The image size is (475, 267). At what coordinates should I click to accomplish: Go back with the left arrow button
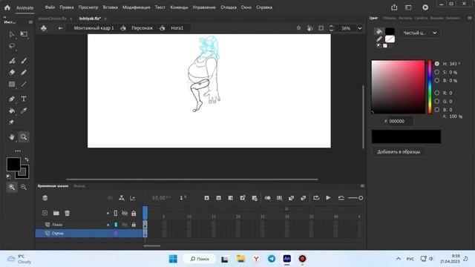pyautogui.click(x=60, y=28)
